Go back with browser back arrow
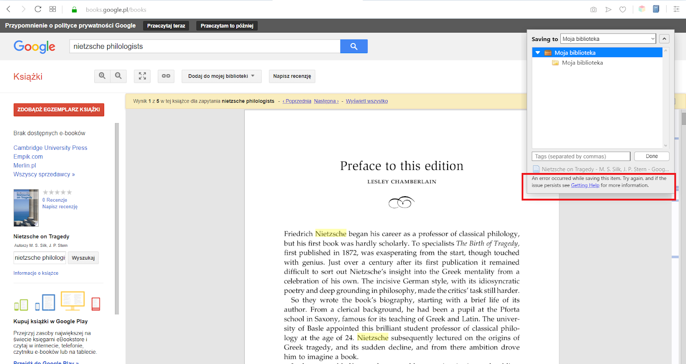The height and width of the screenshot is (364, 686). pos(8,9)
